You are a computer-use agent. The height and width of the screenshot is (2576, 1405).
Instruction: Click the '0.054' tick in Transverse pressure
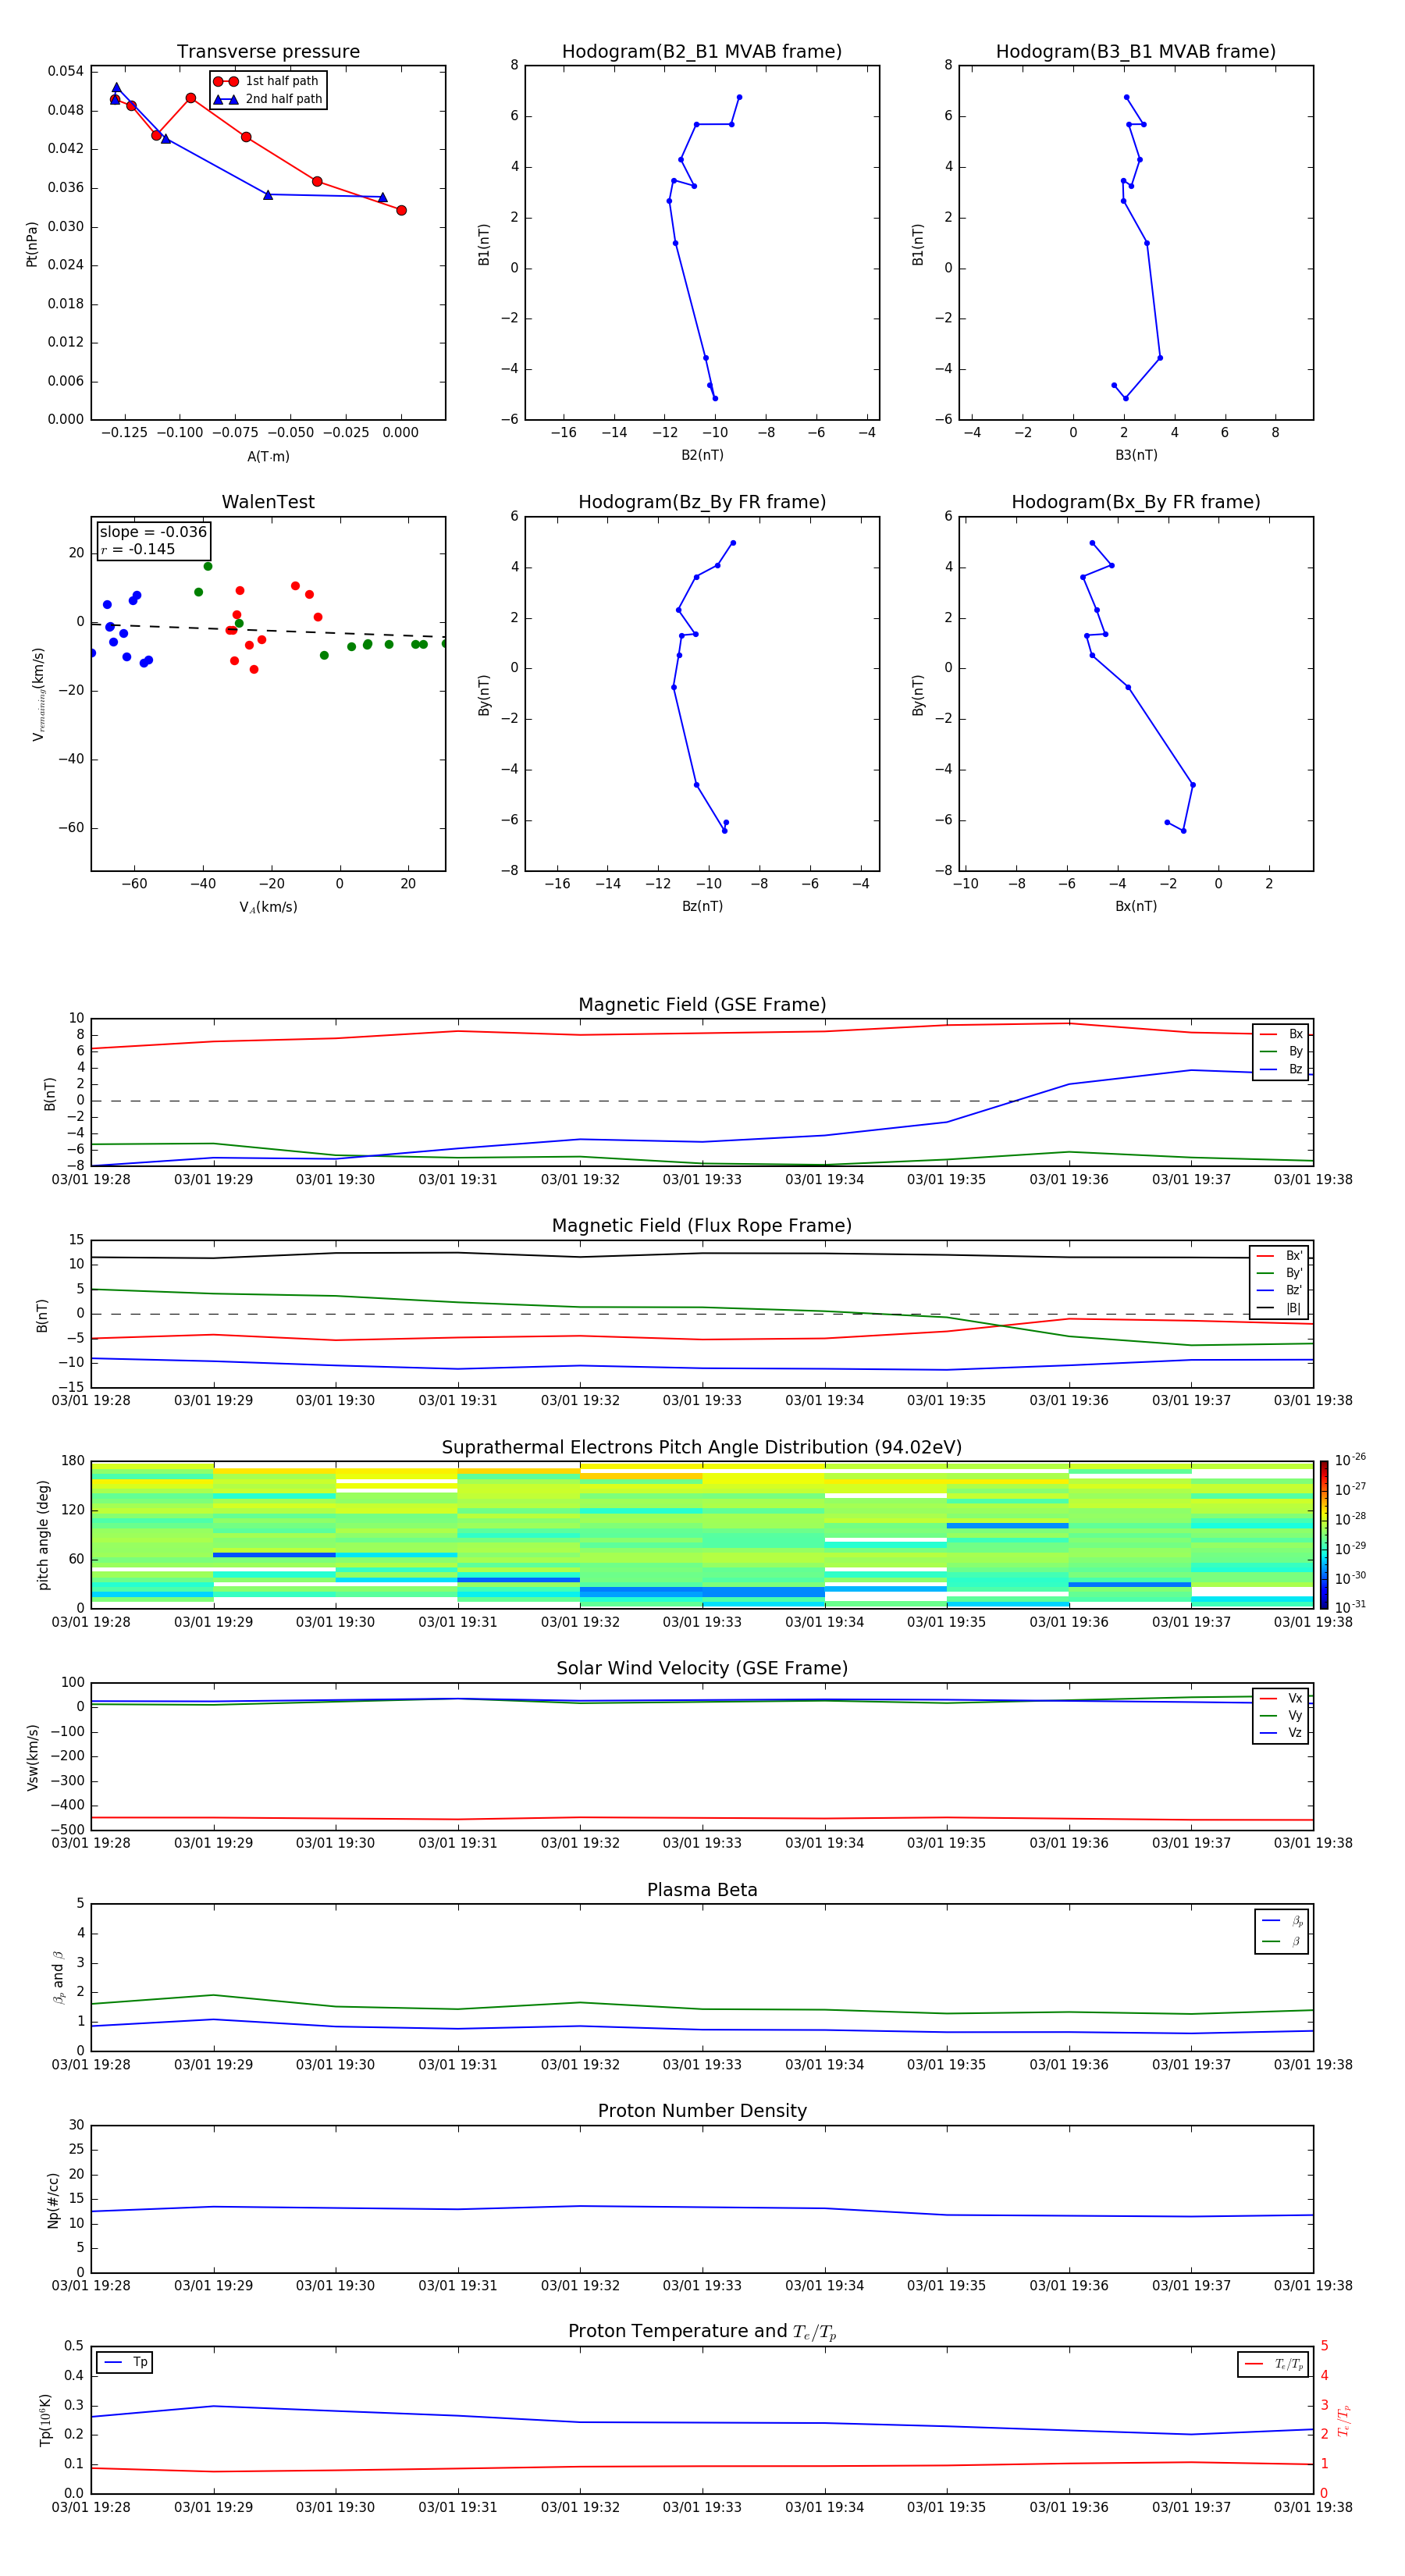66,71
